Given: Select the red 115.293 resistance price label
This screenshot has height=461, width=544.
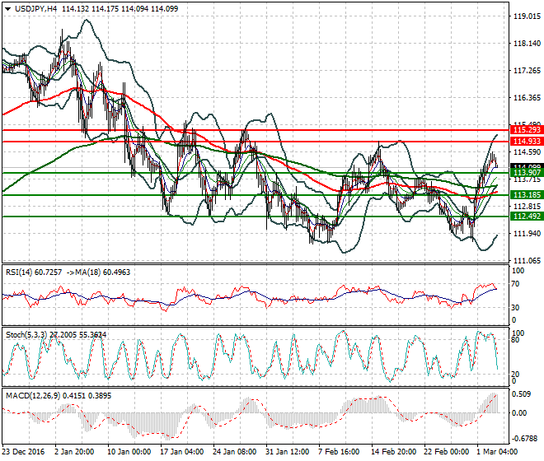Looking at the screenshot, I should click(x=527, y=130).
